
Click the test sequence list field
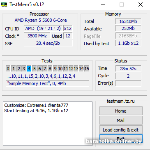(x=47, y=76)
